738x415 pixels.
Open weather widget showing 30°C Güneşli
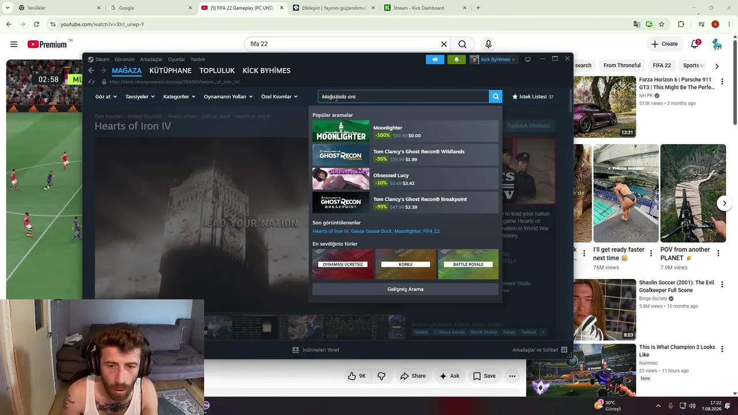[608, 406]
